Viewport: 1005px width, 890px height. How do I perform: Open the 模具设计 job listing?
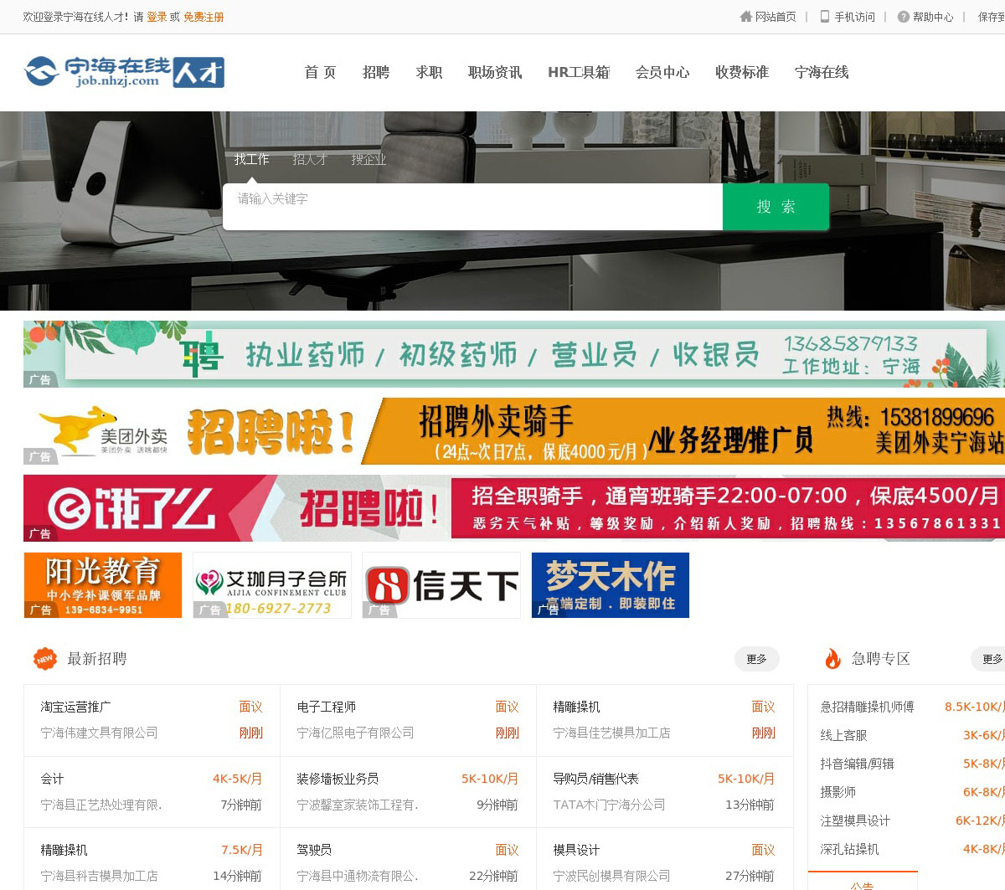(x=576, y=850)
